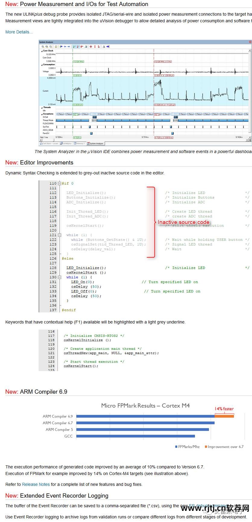252x522 pixels.
Task: Fold the #if 0 block at line 110
Action: (59, 183)
